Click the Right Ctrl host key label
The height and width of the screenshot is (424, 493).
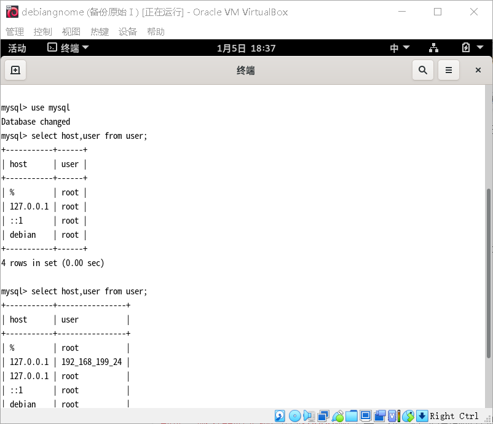(x=454, y=416)
